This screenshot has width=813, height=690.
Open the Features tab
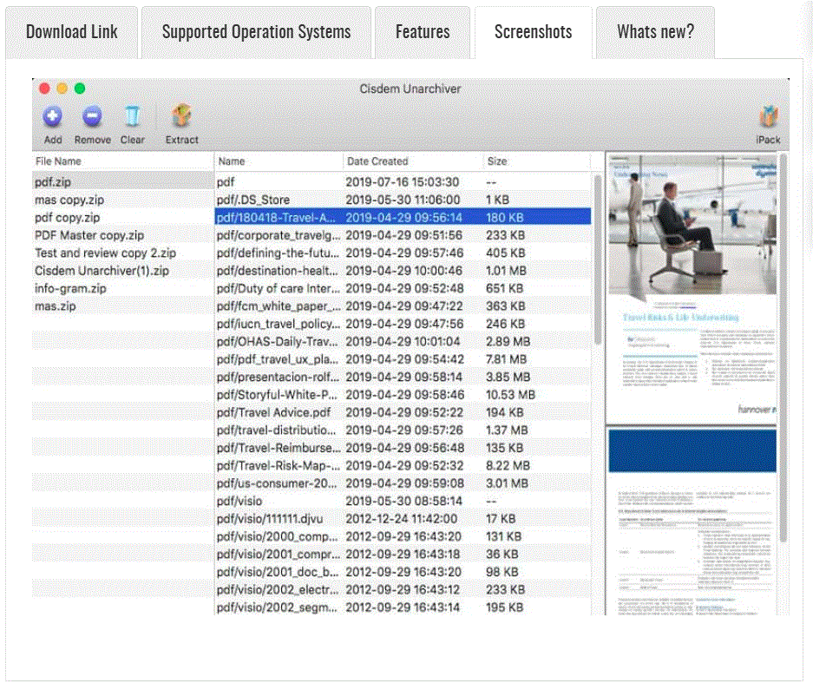pyautogui.click(x=423, y=32)
